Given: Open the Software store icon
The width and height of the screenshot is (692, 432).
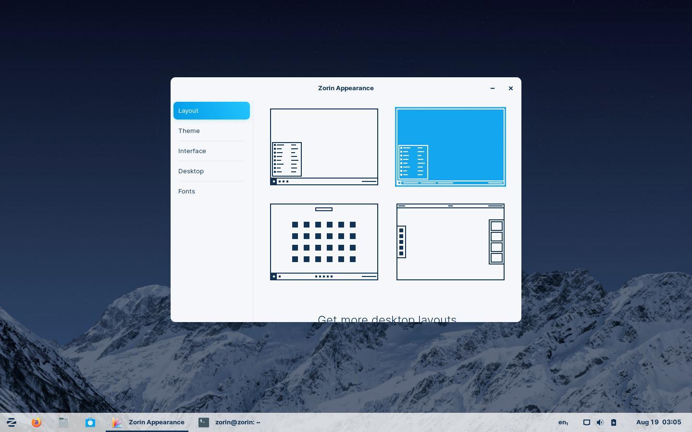Looking at the screenshot, I should click(90, 422).
